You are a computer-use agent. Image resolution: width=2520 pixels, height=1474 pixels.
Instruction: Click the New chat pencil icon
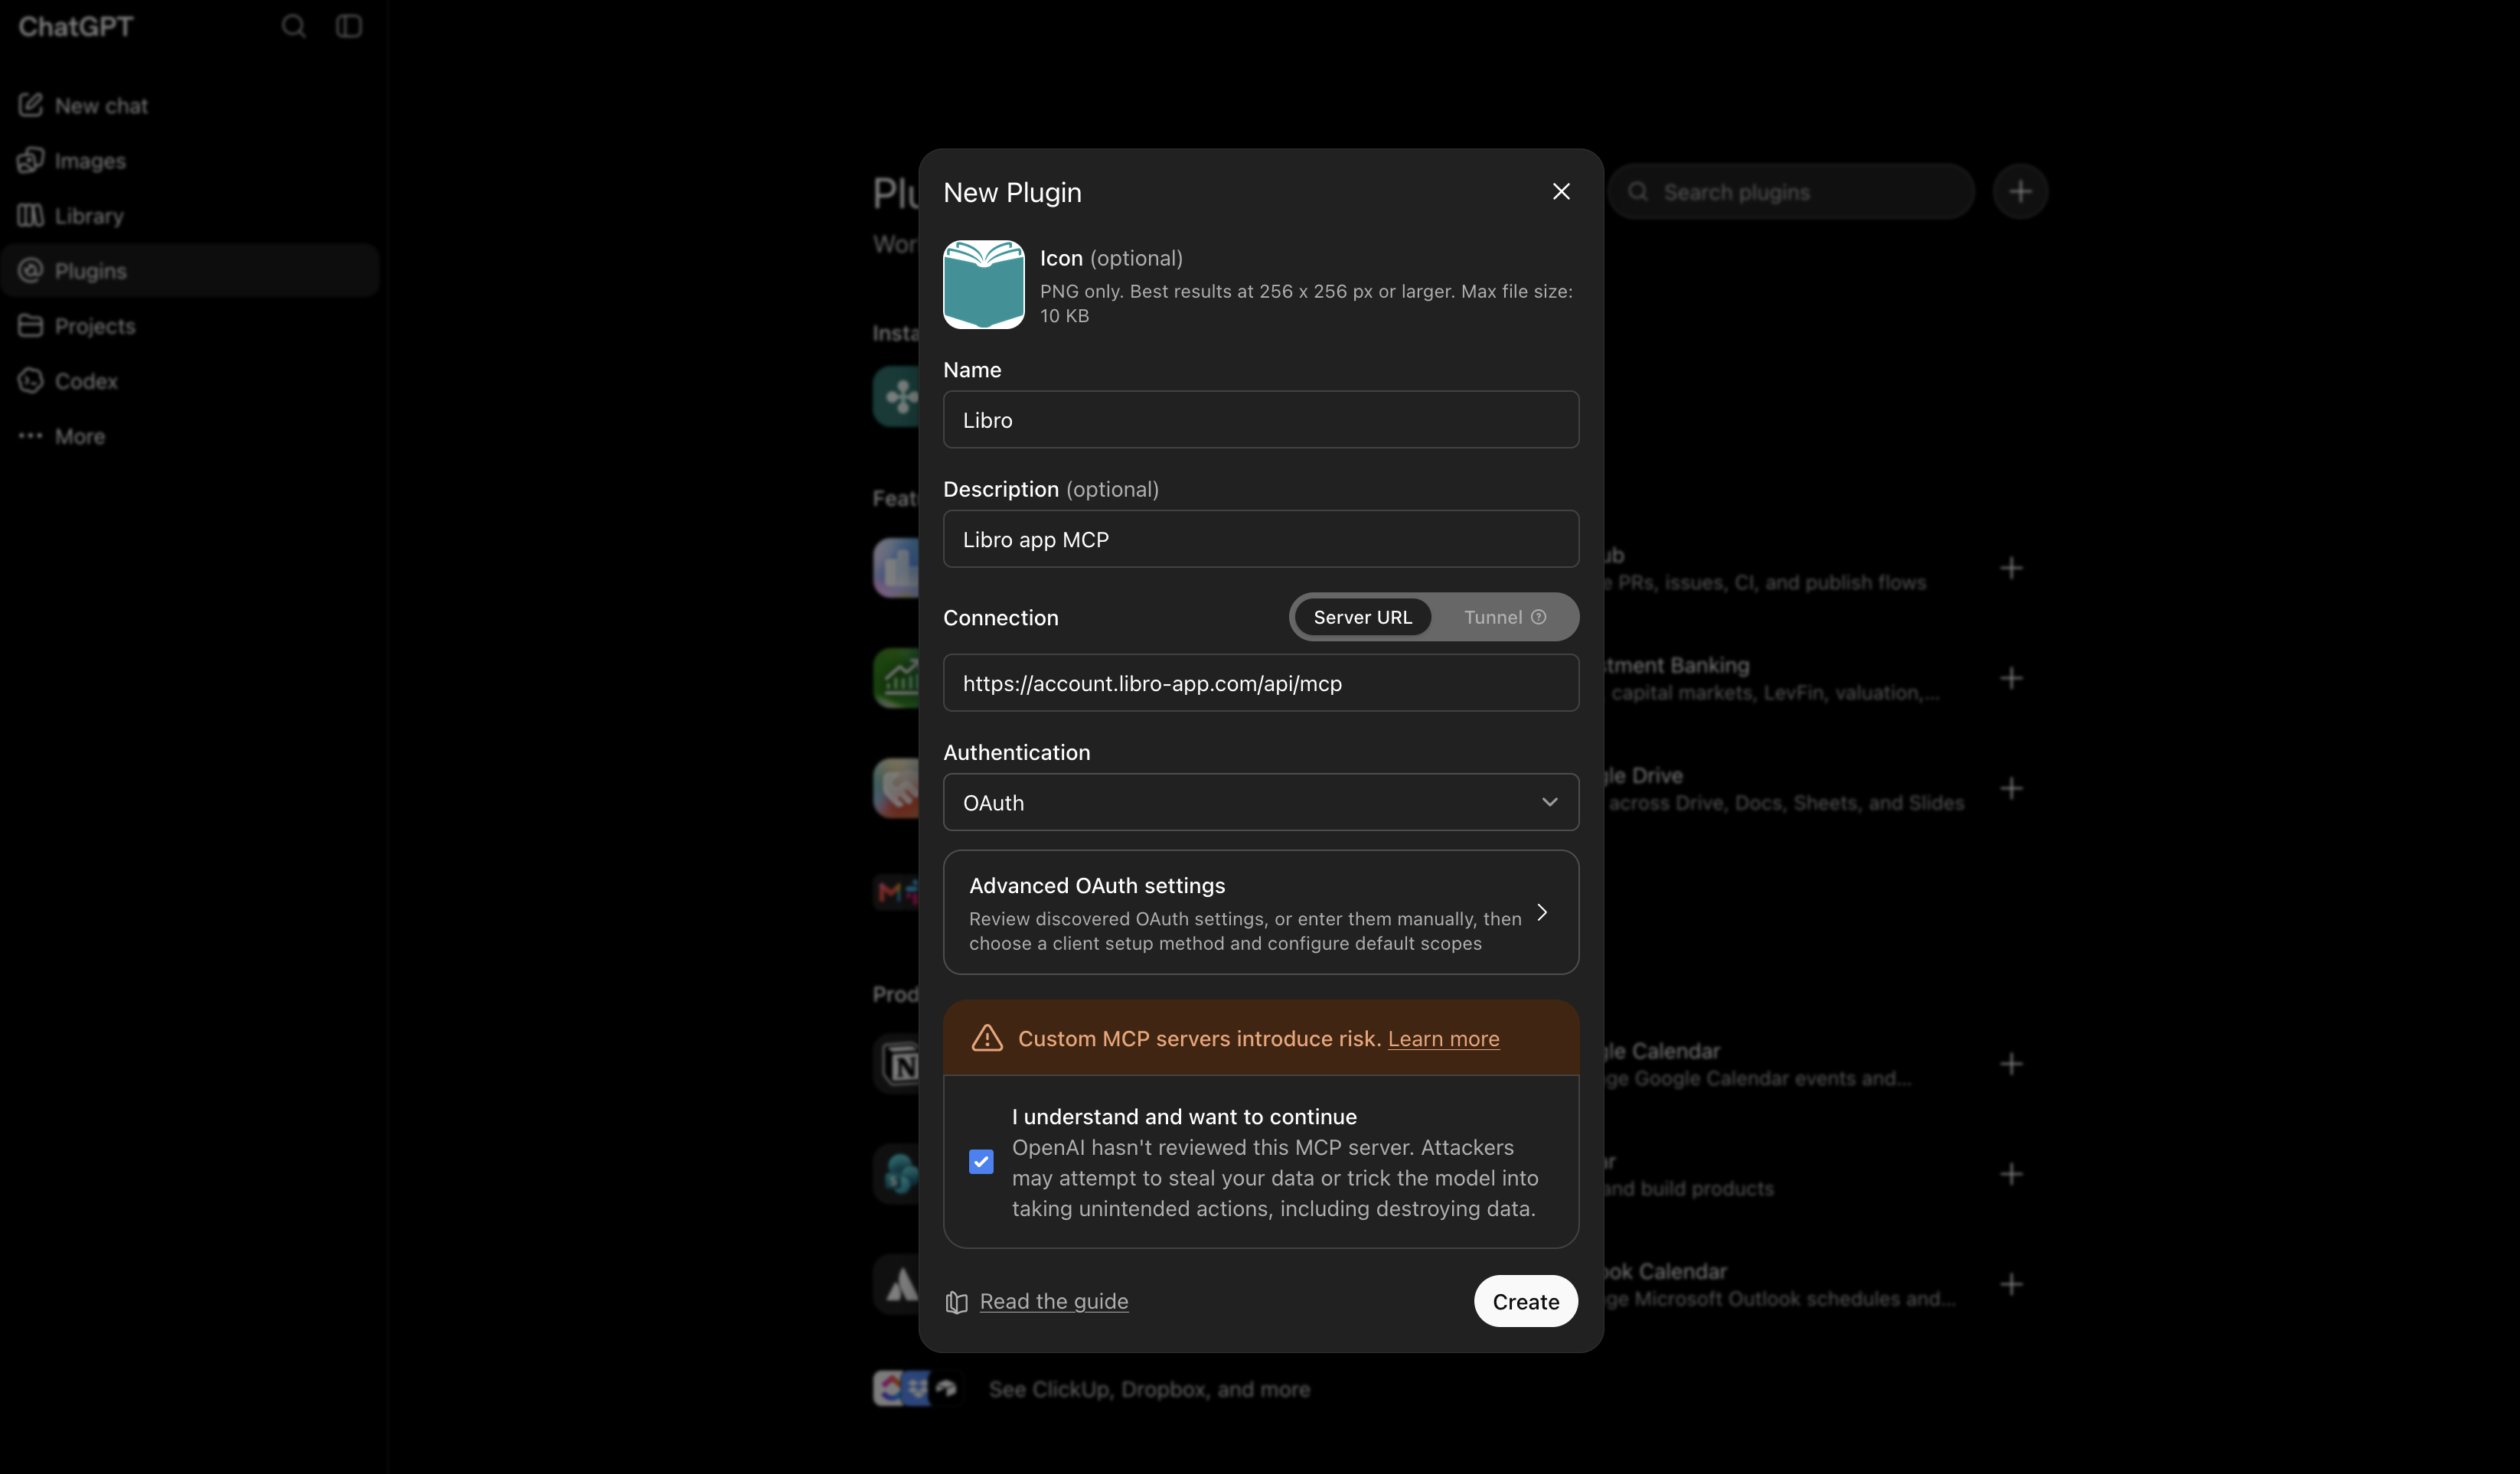pyautogui.click(x=31, y=104)
